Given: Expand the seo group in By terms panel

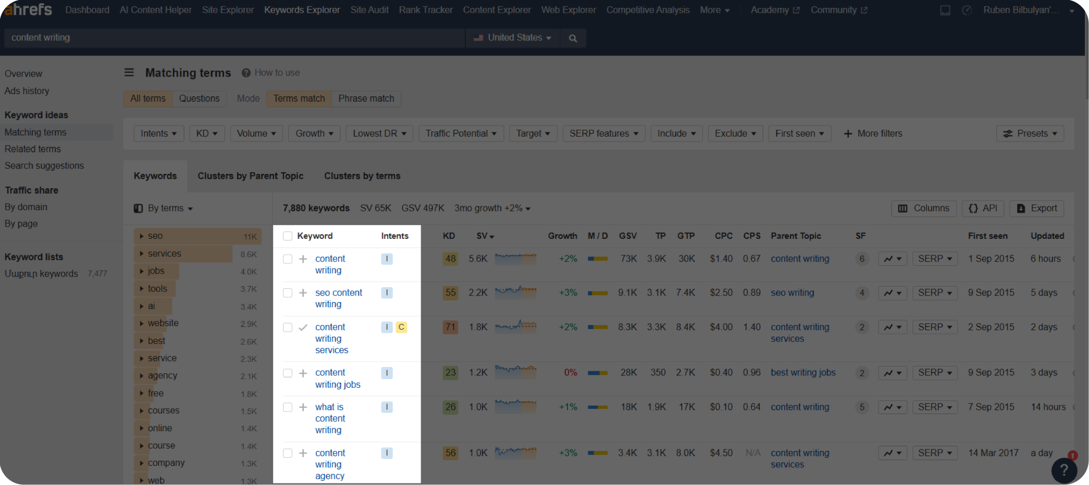Looking at the screenshot, I should pyautogui.click(x=141, y=236).
